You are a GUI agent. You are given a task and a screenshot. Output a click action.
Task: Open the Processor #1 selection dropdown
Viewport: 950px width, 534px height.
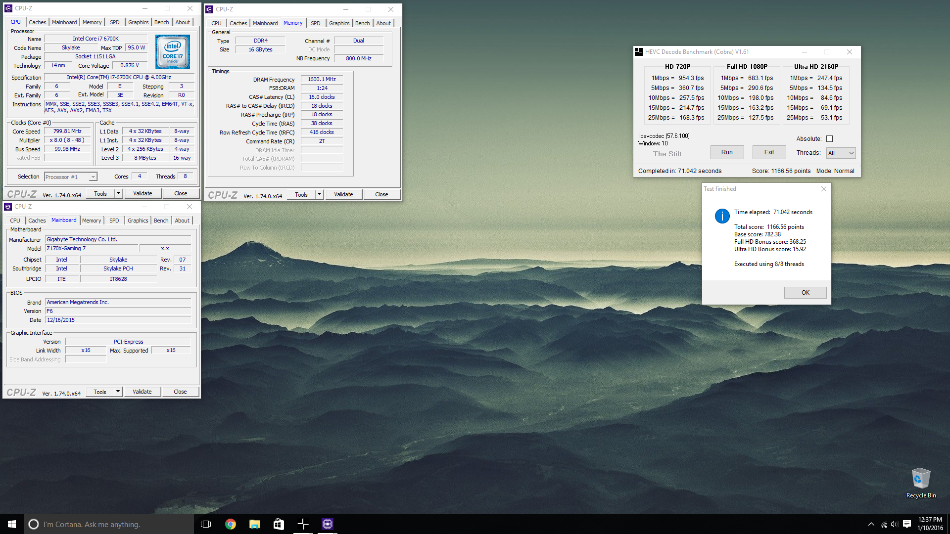(71, 177)
